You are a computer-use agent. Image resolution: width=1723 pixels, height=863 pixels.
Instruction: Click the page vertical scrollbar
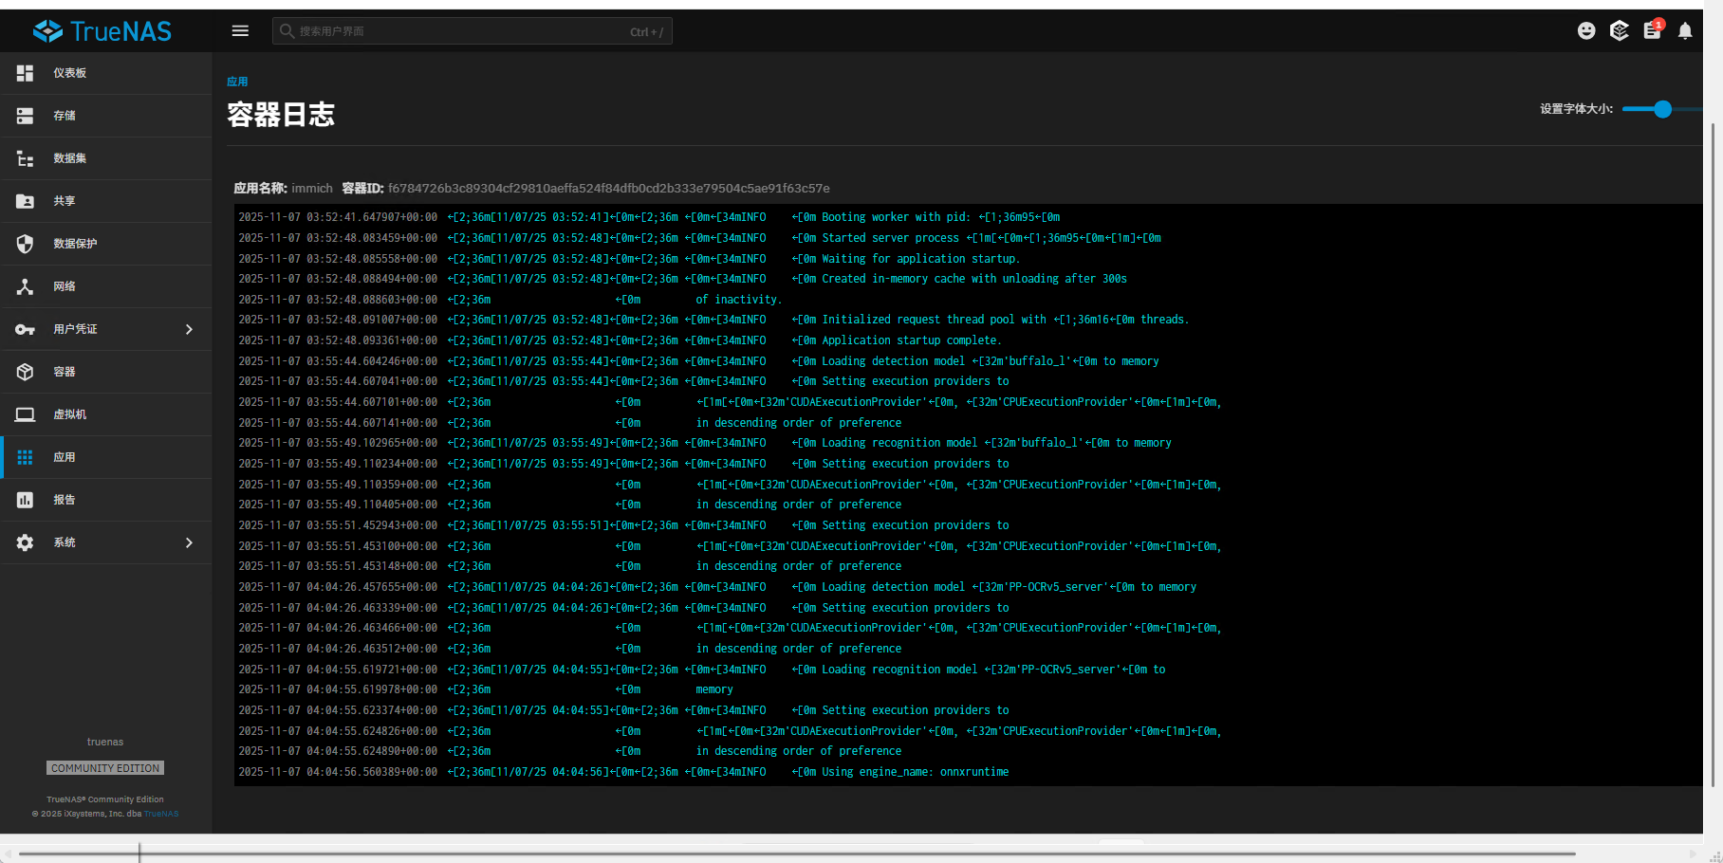tap(1713, 455)
